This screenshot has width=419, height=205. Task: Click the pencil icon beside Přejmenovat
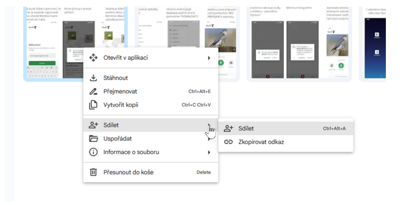point(93,91)
